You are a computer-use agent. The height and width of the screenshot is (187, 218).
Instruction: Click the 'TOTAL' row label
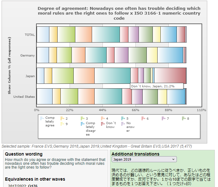30,35
